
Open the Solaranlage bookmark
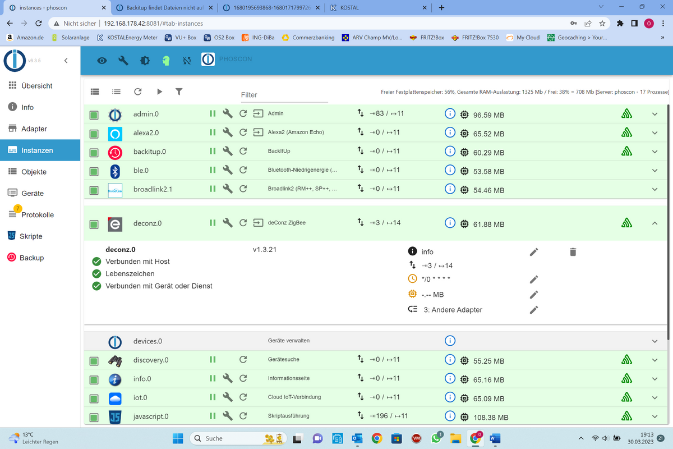coord(70,38)
